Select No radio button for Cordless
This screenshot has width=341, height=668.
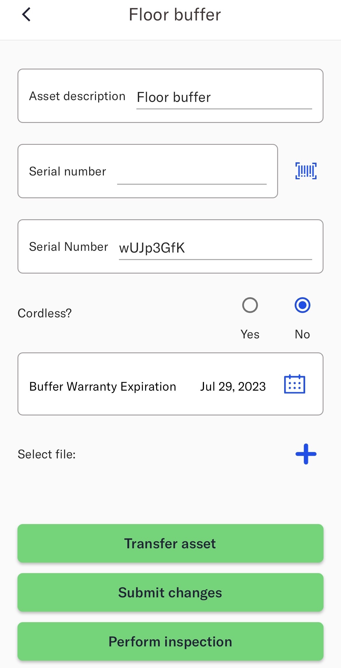(302, 305)
